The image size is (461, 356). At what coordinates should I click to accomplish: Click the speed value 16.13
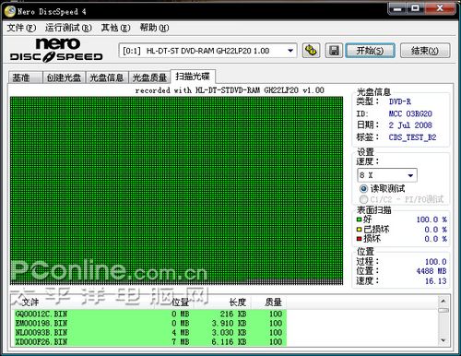coord(435,281)
